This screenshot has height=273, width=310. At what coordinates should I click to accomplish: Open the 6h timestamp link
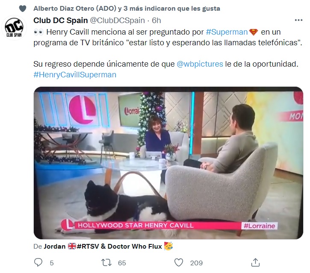pyautogui.click(x=156, y=21)
